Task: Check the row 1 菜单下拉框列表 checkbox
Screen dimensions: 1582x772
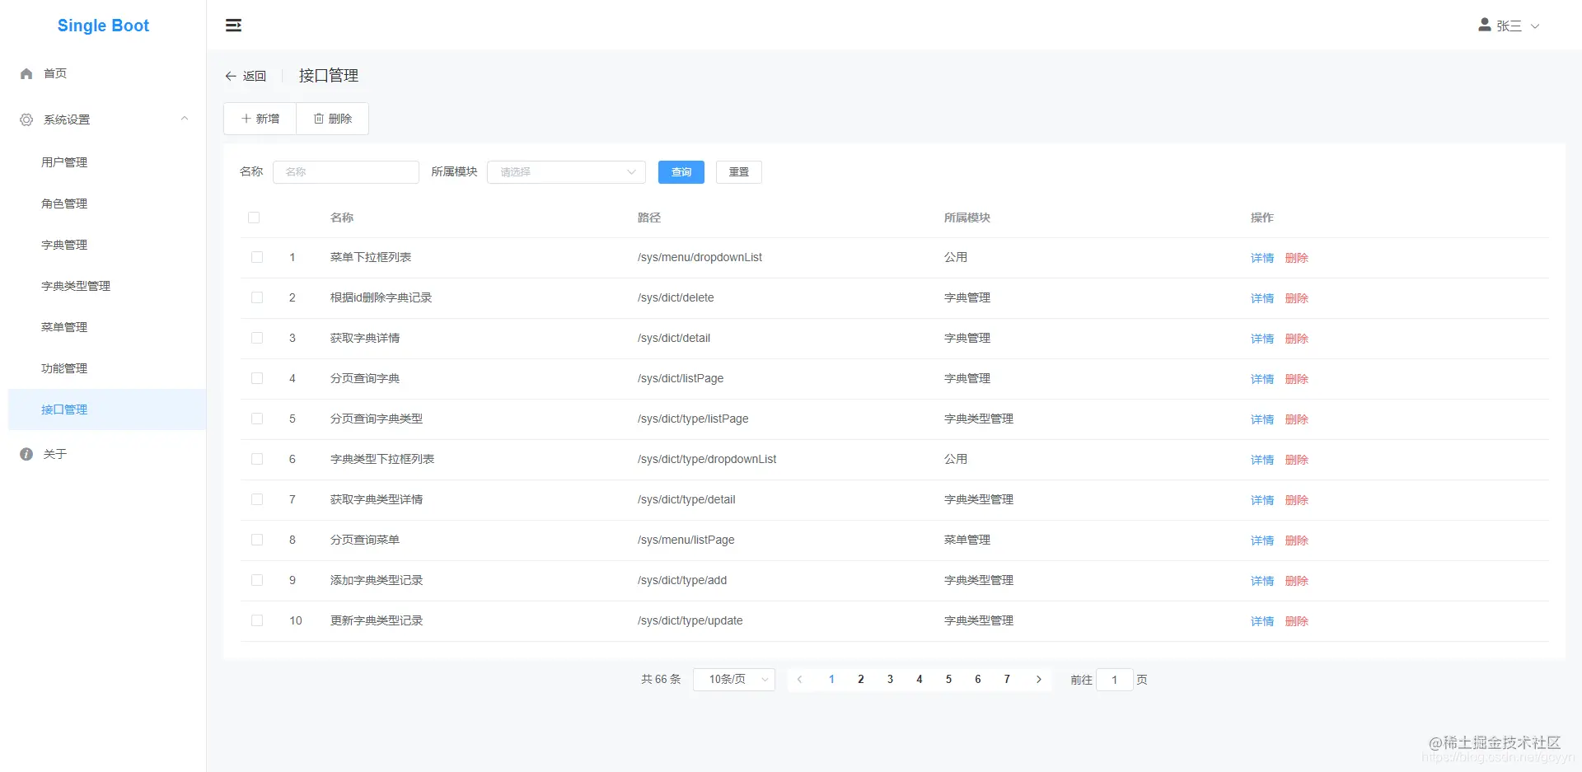Action: coord(257,257)
